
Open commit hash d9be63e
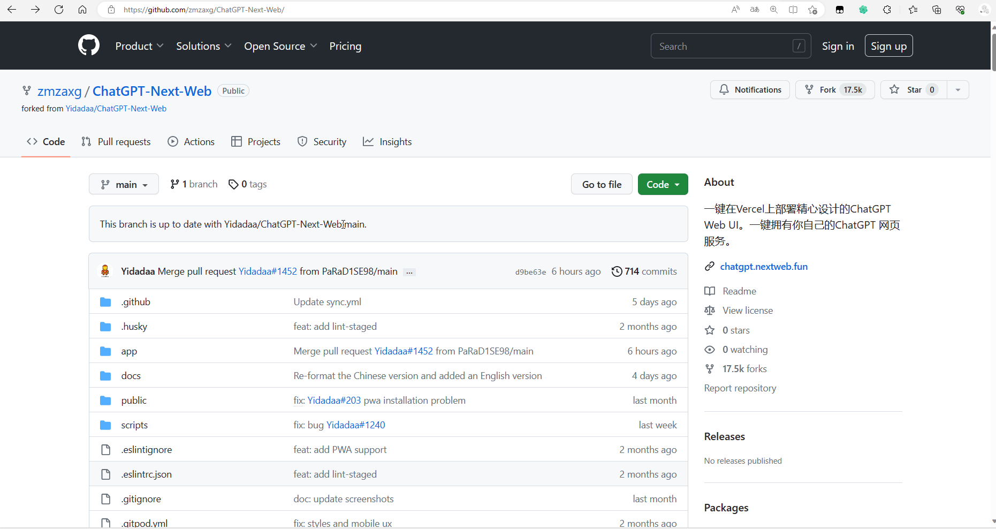[x=531, y=272]
